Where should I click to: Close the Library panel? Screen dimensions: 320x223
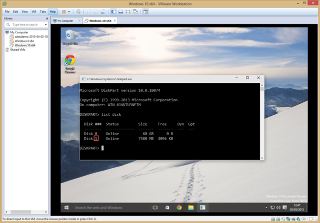pos(47,18)
